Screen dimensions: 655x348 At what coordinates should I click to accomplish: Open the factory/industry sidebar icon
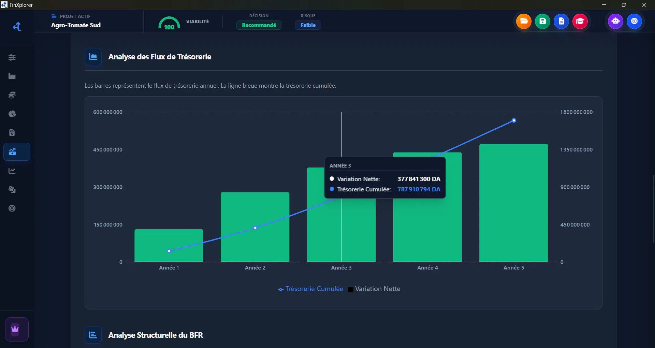tap(12, 76)
